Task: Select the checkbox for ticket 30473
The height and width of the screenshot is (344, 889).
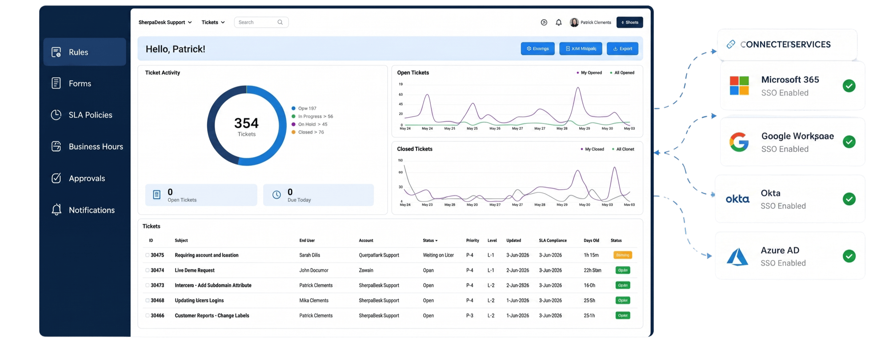Action: (147, 285)
